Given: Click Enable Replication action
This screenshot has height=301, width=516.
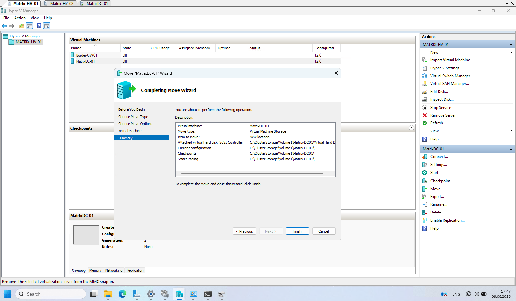Looking at the screenshot, I should (447, 220).
